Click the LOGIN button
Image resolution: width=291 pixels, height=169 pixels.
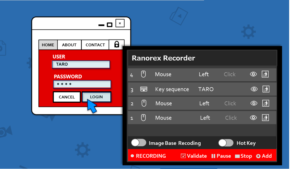tap(96, 97)
